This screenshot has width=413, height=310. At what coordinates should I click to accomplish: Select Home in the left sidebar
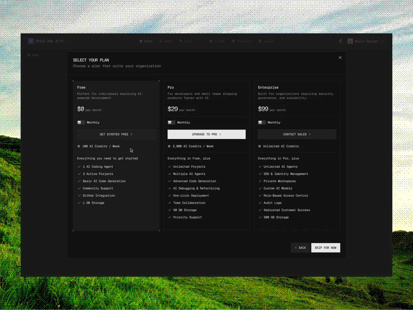(33, 55)
